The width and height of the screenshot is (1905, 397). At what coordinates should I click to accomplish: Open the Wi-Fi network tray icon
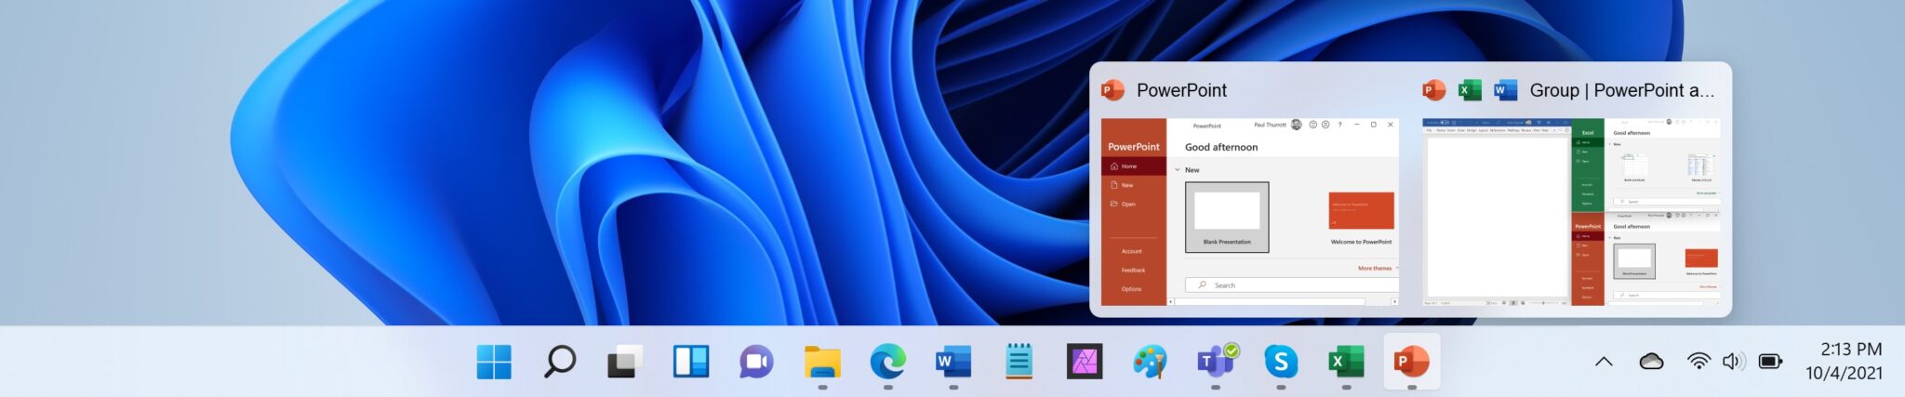[x=1699, y=362]
